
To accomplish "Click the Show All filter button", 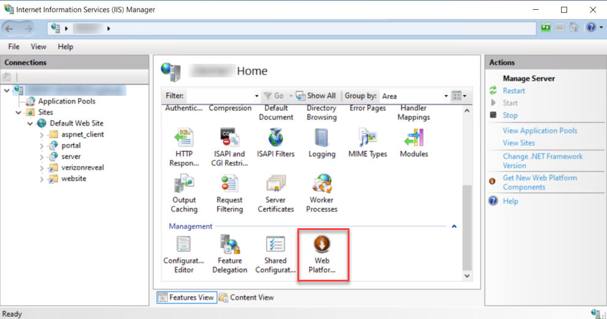I will point(316,96).
